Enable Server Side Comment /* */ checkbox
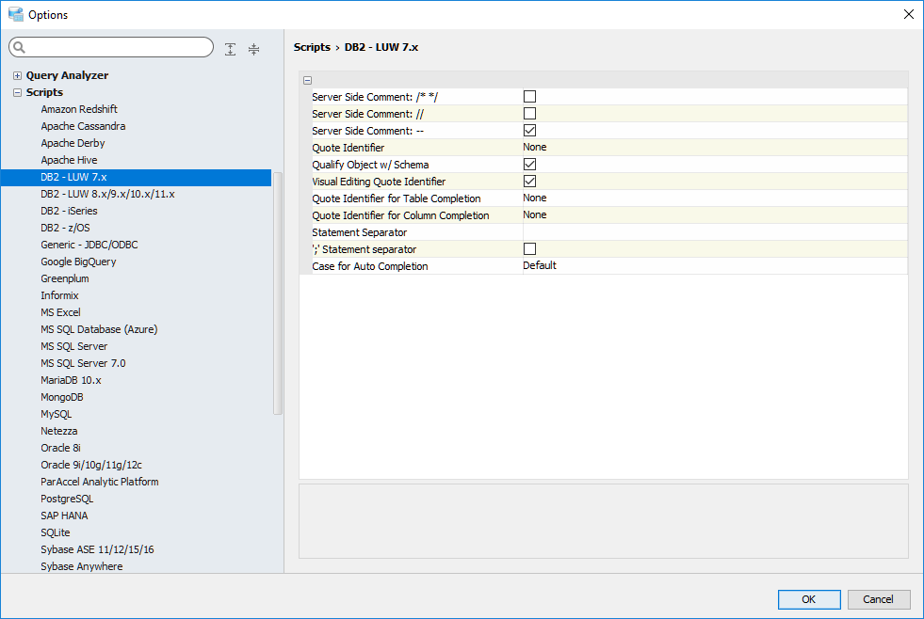 click(529, 96)
